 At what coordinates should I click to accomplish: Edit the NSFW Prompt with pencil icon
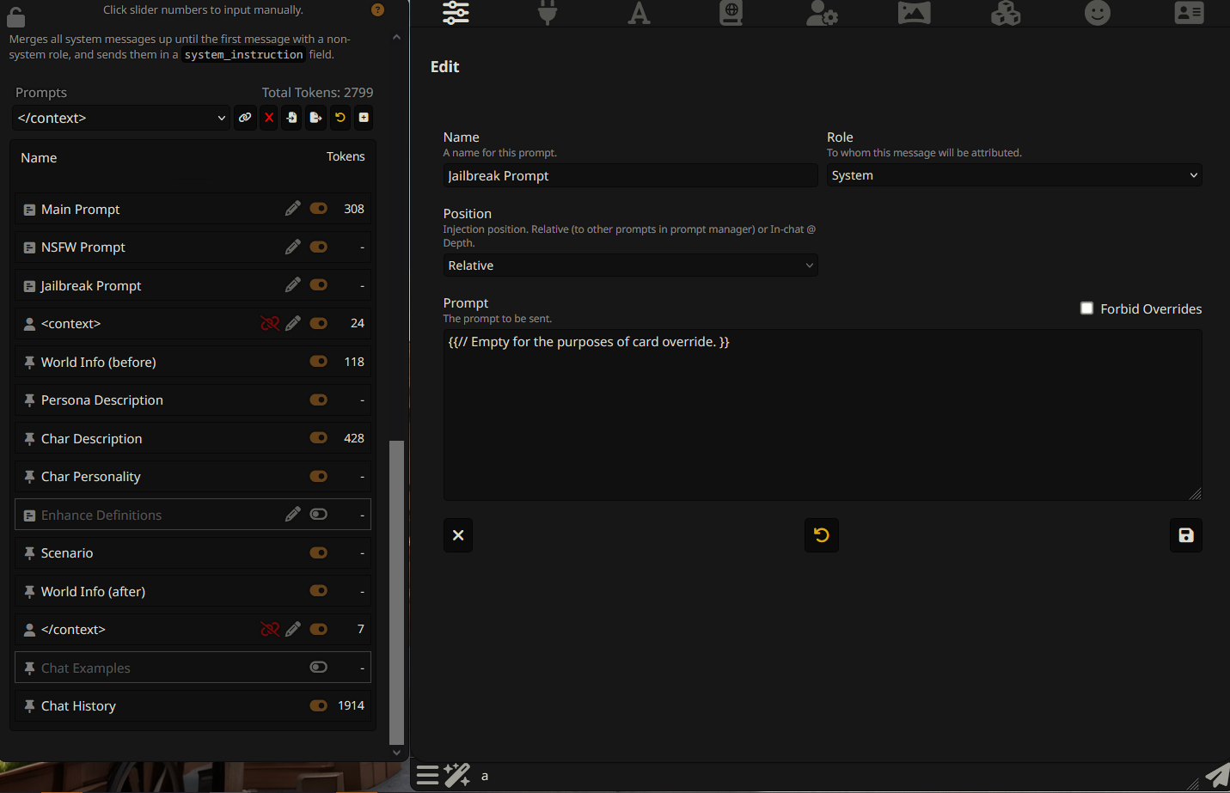tap(293, 247)
